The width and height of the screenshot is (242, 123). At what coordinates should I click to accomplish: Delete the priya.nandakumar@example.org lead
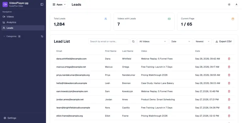click(229, 75)
